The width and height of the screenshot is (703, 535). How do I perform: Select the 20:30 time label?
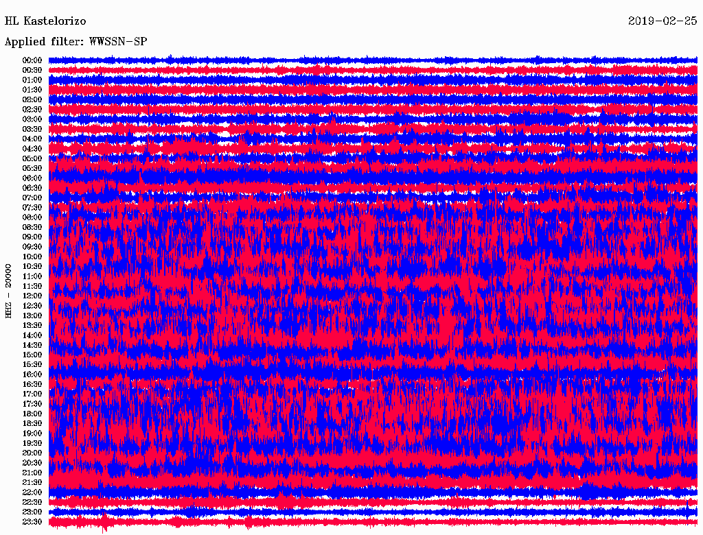coord(32,463)
